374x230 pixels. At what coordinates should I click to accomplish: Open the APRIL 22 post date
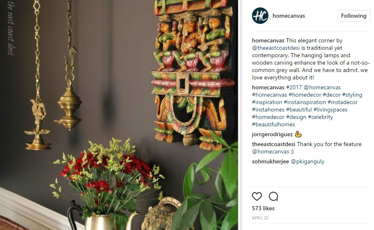coord(260,218)
